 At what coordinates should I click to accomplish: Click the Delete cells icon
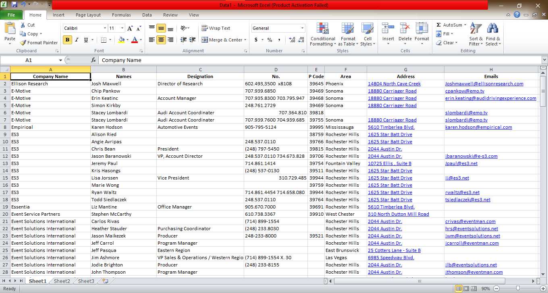pyautogui.click(x=405, y=29)
